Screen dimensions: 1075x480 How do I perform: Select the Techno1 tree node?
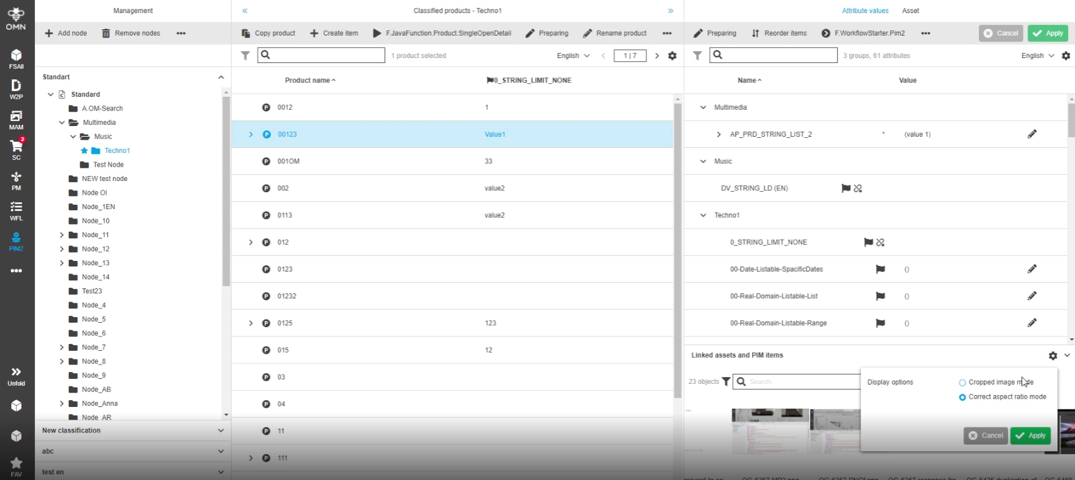point(117,150)
